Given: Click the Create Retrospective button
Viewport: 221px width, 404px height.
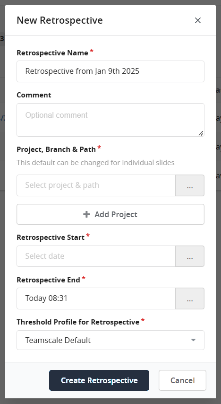Looking at the screenshot, I should pos(99,380).
